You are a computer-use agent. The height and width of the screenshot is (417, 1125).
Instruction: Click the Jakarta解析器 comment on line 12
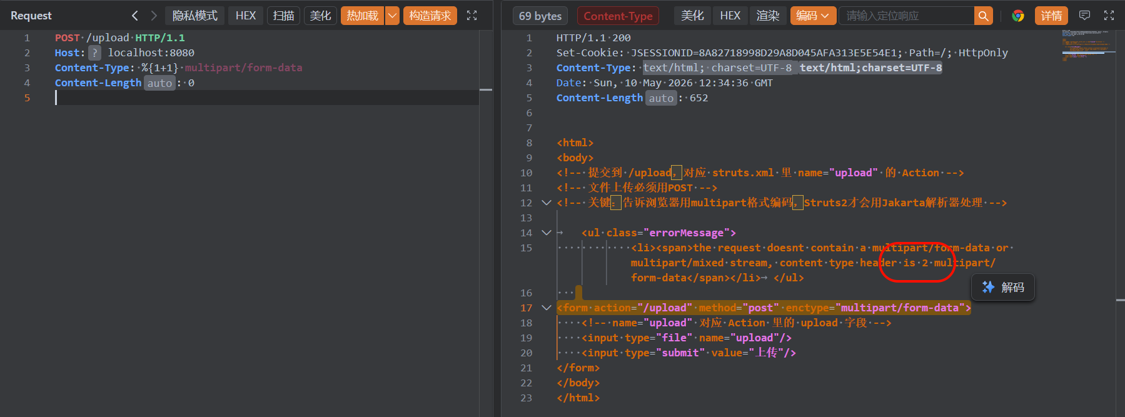(x=782, y=203)
